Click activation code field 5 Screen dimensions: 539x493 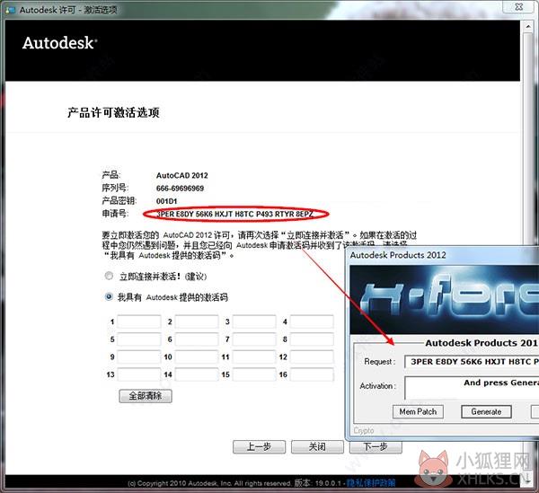(139, 339)
